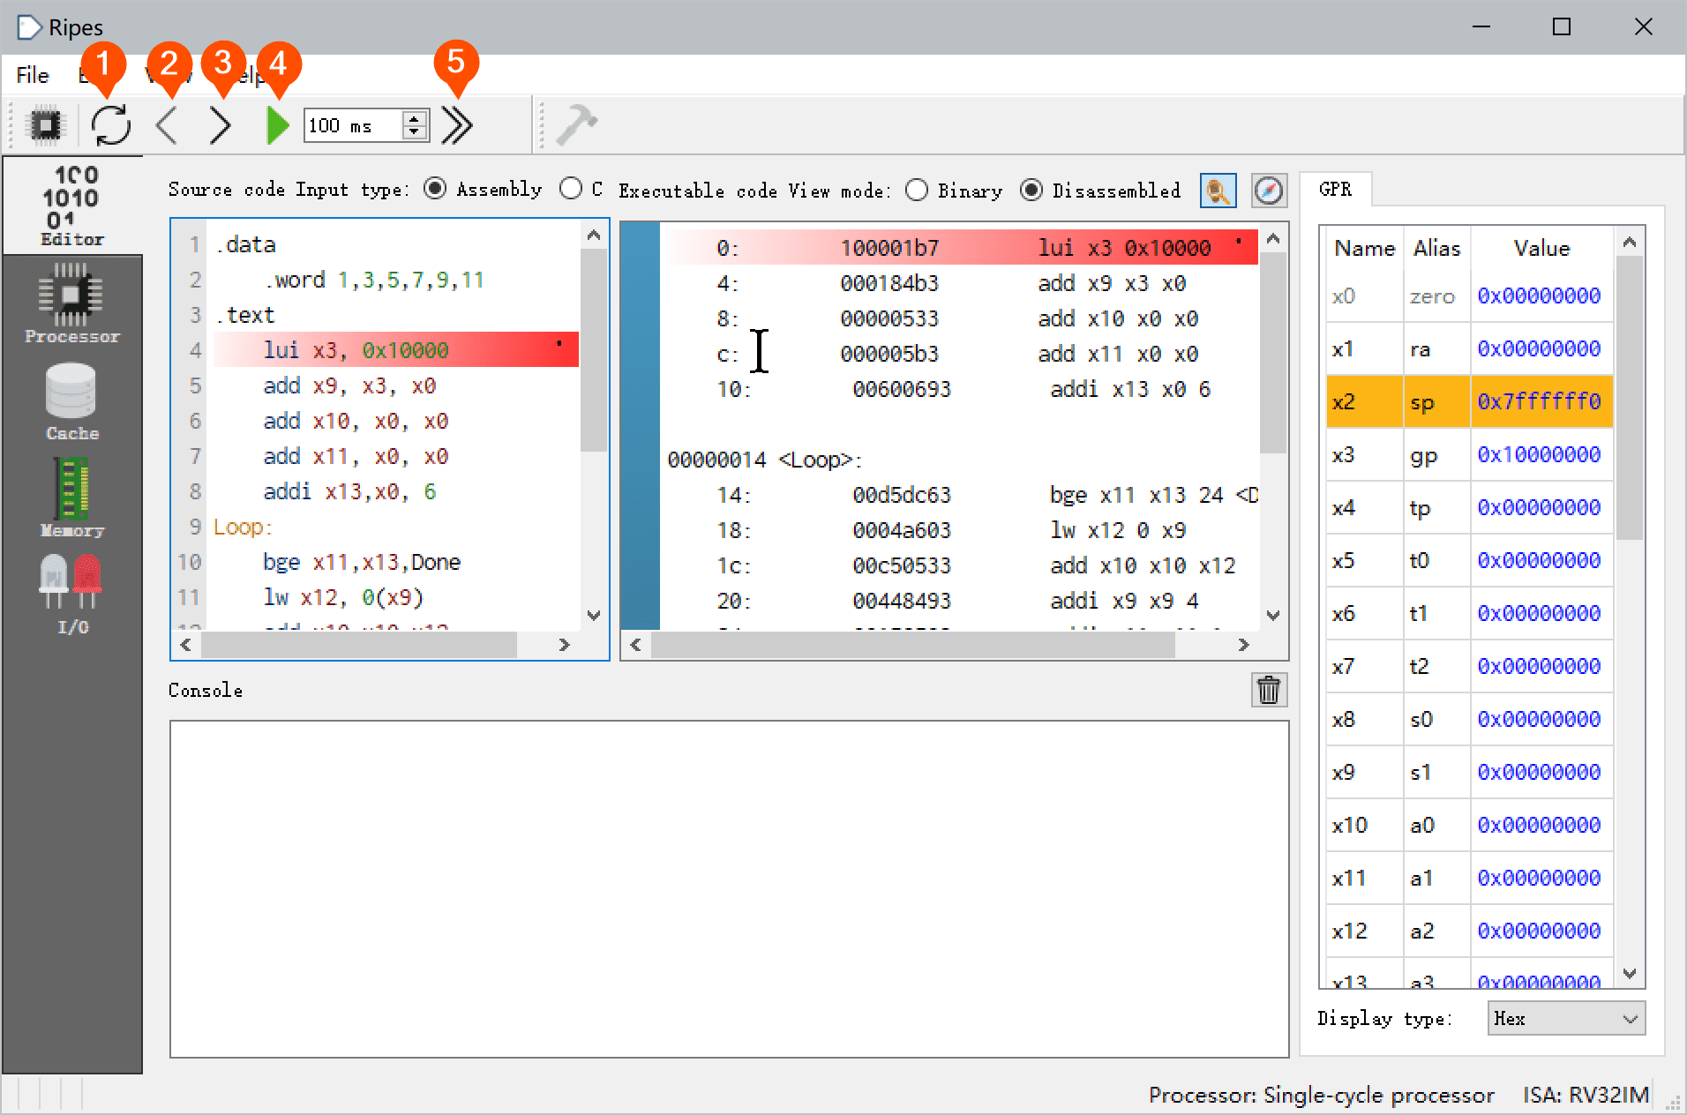Minimize the Ripes window

1481,26
